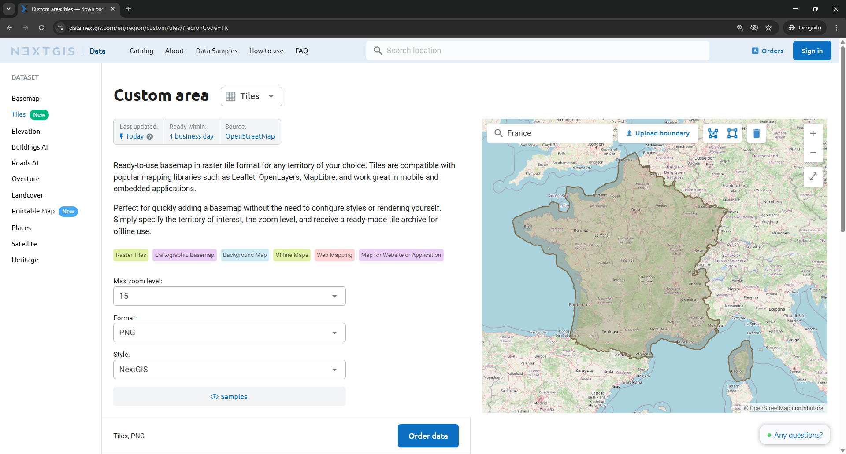
Task: Bookmark this page with the star icon
Action: pyautogui.click(x=768, y=28)
